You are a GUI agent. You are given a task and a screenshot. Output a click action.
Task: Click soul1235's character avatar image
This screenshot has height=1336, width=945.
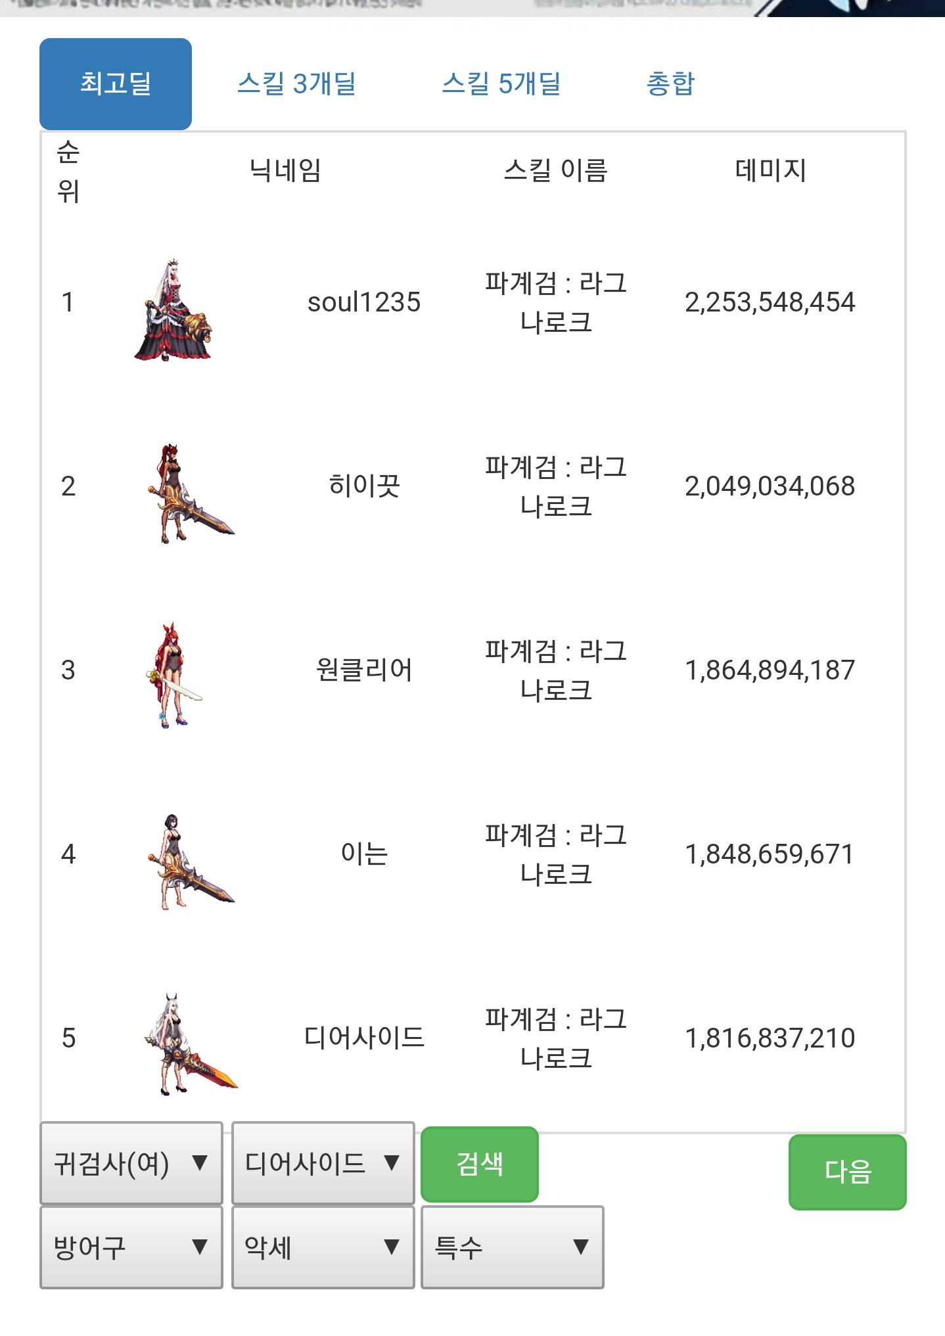pos(173,309)
